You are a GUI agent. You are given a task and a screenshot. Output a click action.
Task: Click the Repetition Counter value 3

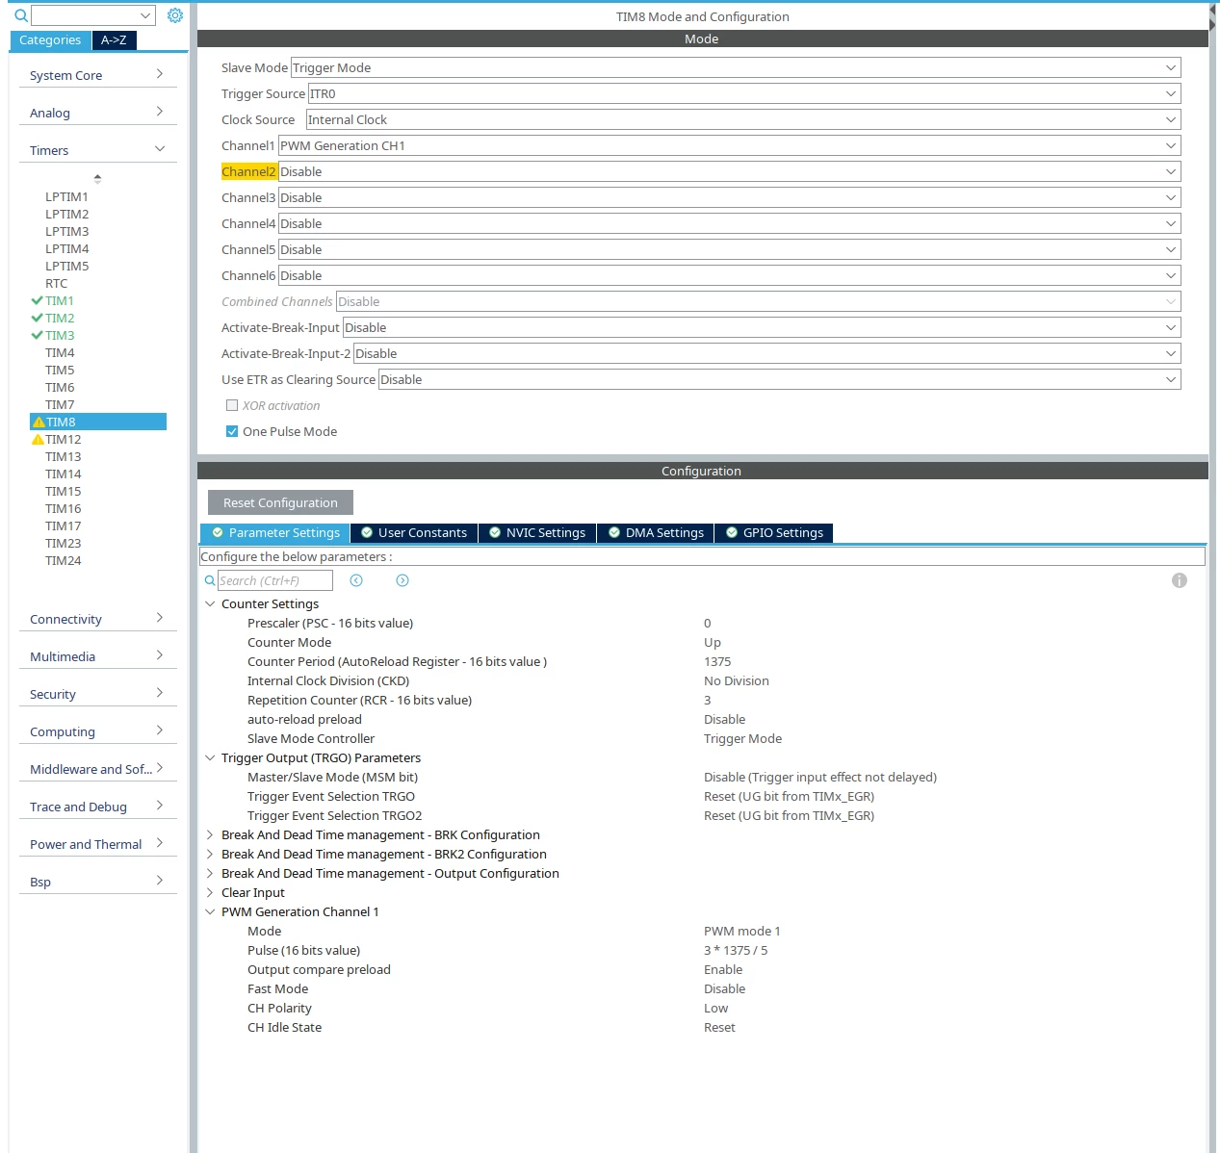point(708,700)
